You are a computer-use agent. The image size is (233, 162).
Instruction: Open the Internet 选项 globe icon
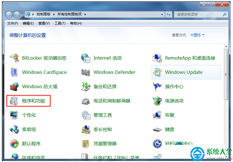[86, 58]
